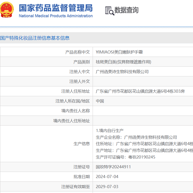Select registrant 广州函美诗生物科技有限公司 in the 注册人中文 row

tap(122, 72)
